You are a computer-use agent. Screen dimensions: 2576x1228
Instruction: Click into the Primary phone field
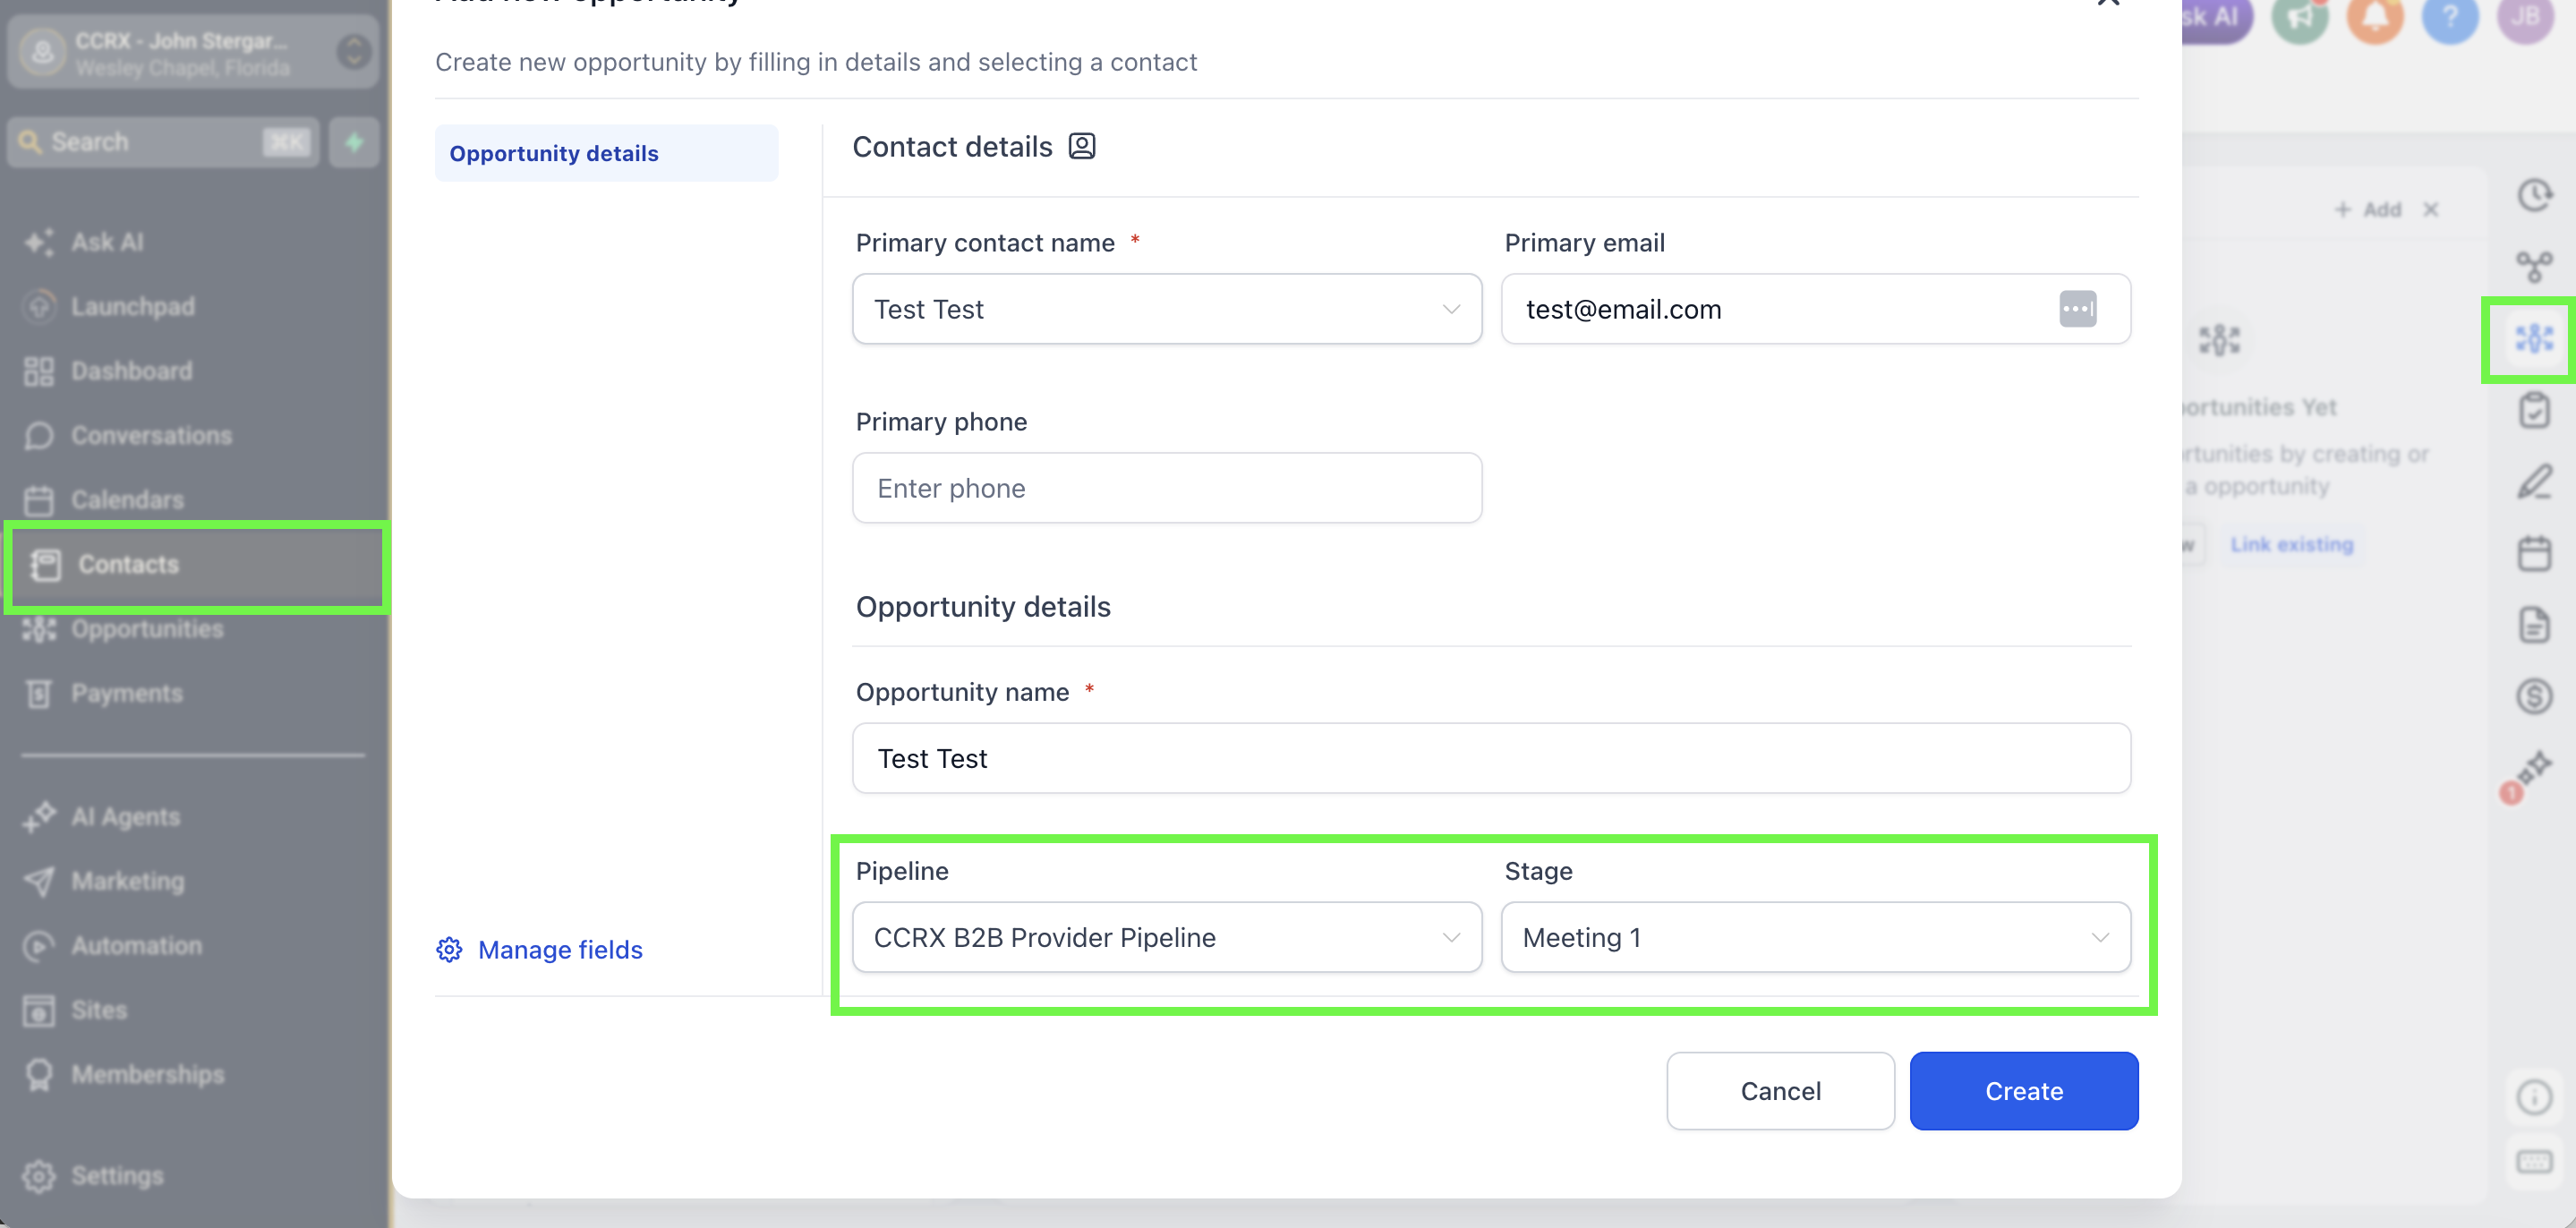1166,488
